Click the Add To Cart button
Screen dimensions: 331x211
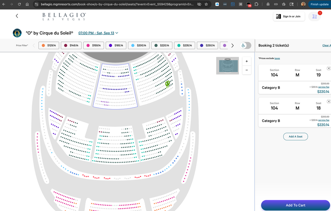pos(295,205)
